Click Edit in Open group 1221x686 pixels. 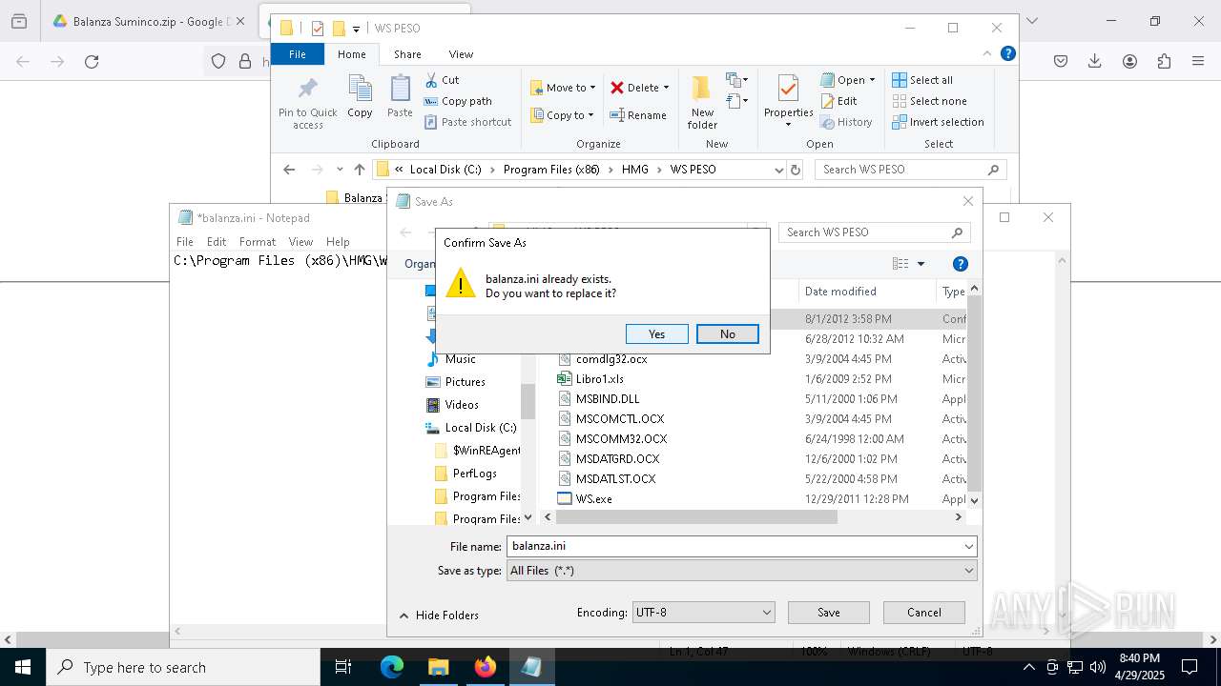coord(839,101)
